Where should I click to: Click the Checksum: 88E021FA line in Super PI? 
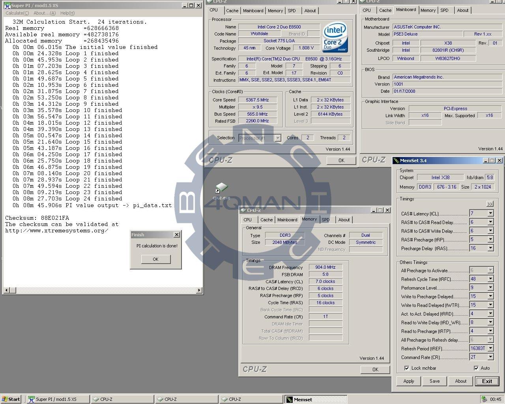(37, 218)
